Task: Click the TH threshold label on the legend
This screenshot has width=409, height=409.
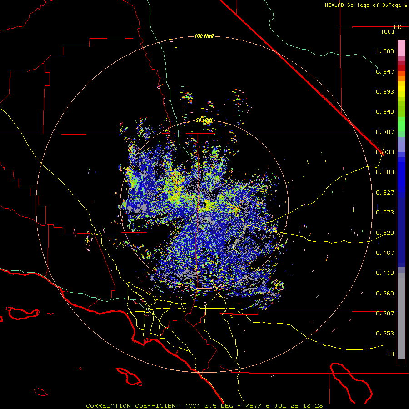Action: pyautogui.click(x=390, y=354)
